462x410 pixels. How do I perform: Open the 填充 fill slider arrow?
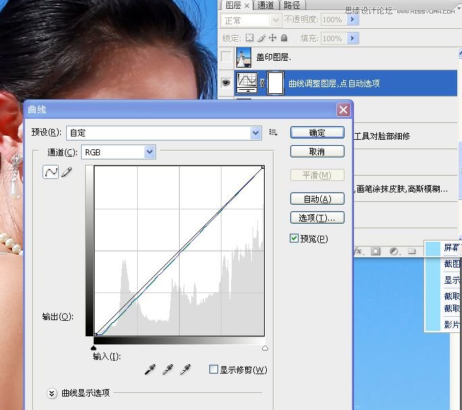353,38
